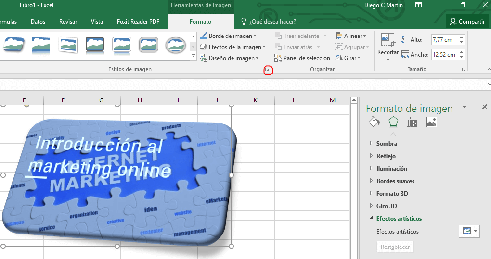
Task: Apply the oval picture style thumbnail
Action: 175,45
